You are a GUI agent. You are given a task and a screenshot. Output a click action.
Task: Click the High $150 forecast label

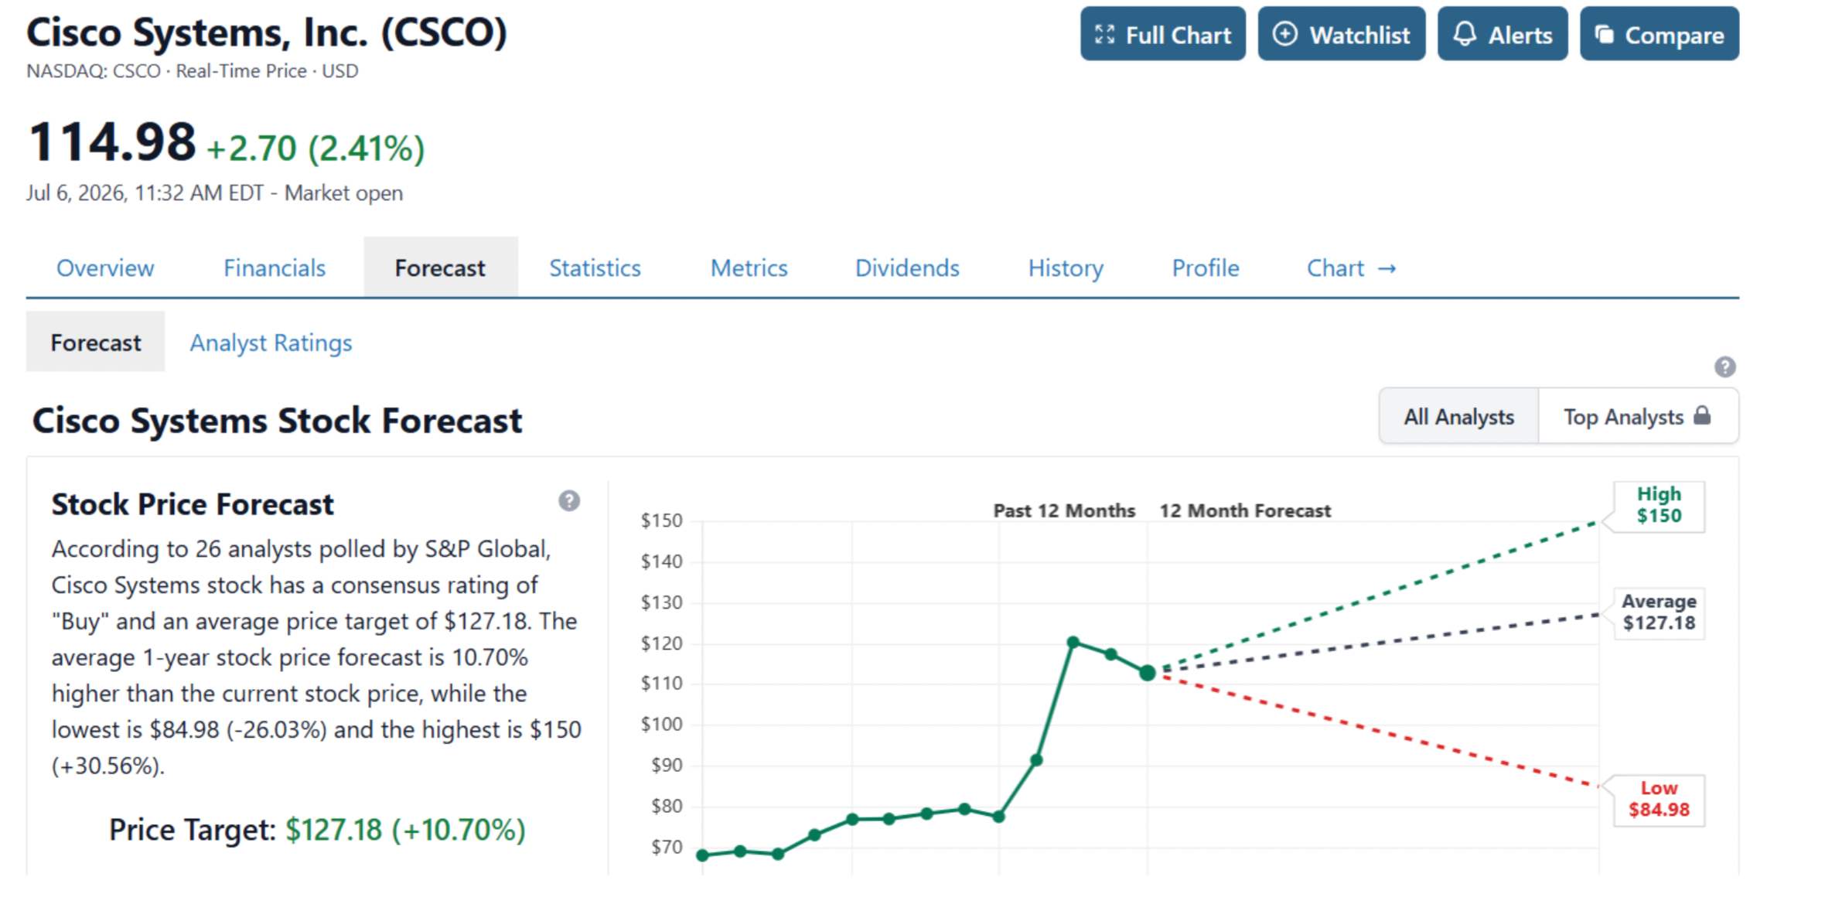point(1659,505)
